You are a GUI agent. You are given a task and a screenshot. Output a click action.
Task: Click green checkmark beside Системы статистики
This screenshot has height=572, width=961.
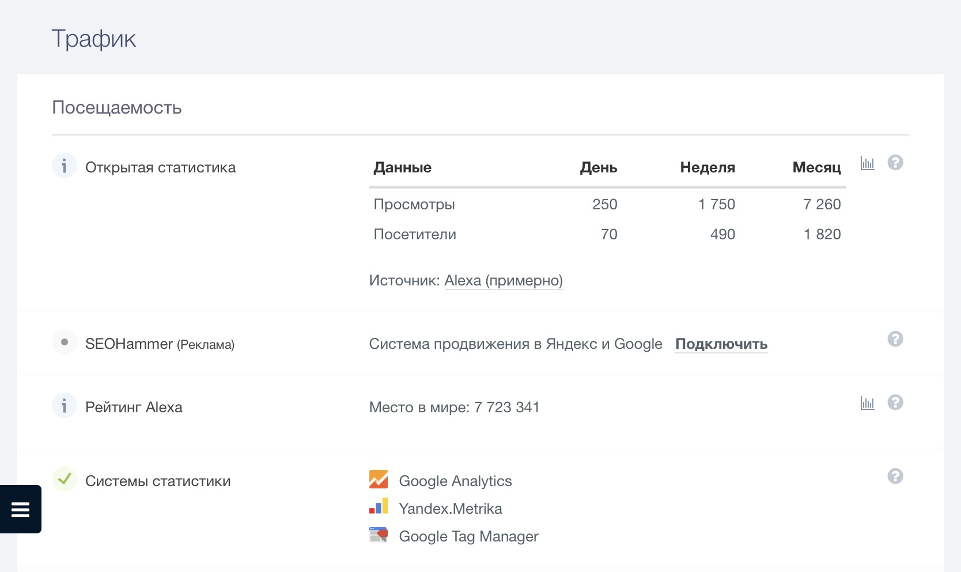click(65, 479)
